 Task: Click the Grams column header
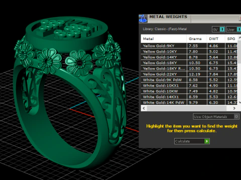pyautogui.click(x=197, y=38)
